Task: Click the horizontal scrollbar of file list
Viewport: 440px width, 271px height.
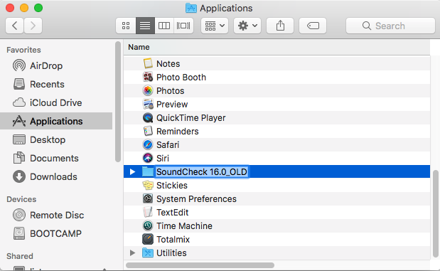Action: pos(200,265)
